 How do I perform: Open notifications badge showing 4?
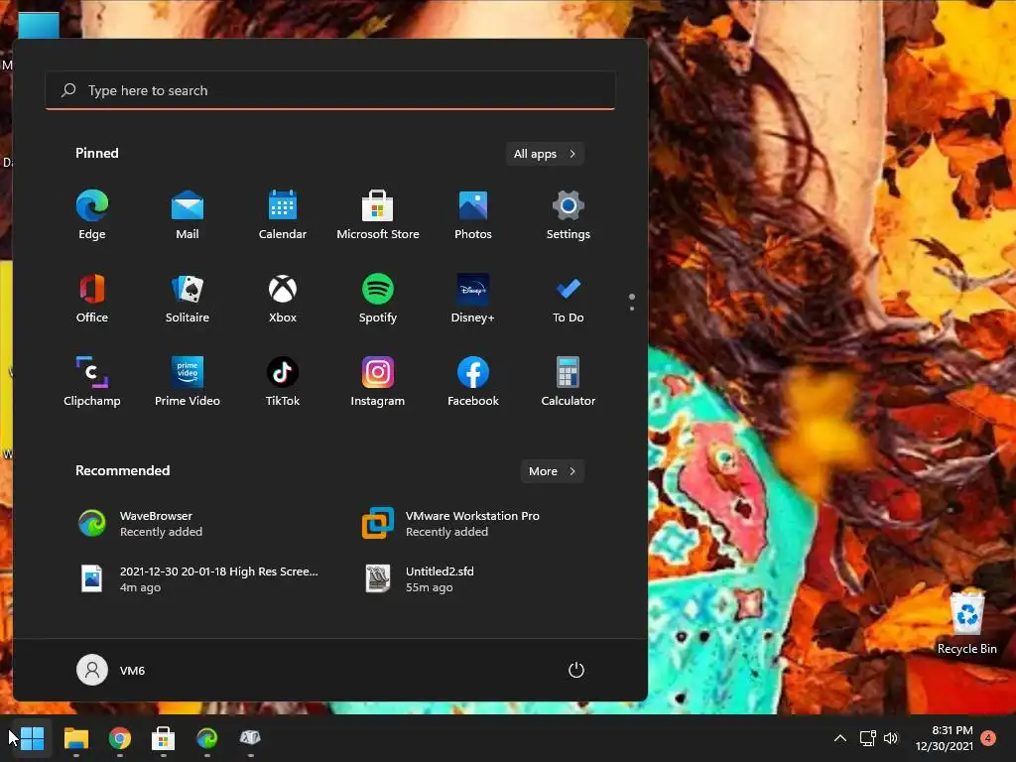click(x=988, y=738)
